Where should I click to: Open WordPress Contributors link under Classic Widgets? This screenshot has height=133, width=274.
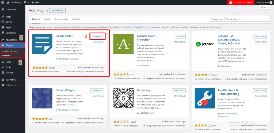point(69,110)
